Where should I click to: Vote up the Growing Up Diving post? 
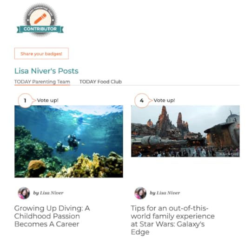(x=48, y=101)
